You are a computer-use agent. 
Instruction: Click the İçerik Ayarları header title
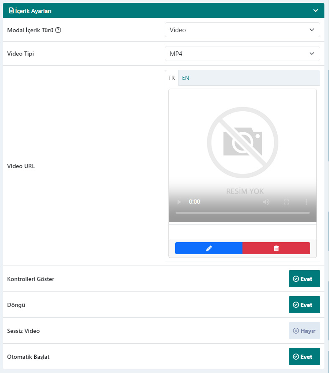pyautogui.click(x=33, y=11)
